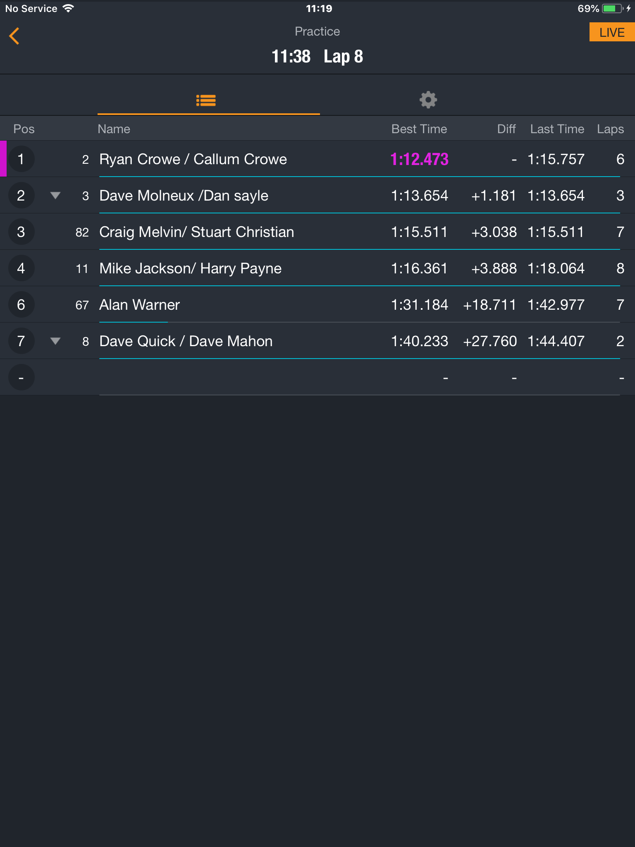The height and width of the screenshot is (847, 635).
Task: Sort by the Best Time column header
Action: (x=419, y=129)
